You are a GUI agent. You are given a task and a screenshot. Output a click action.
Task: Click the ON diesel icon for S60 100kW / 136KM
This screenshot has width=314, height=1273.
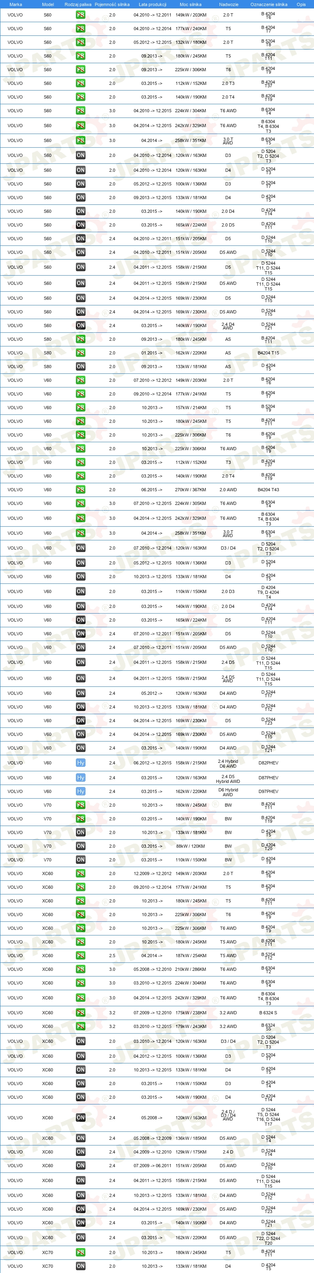point(80,184)
